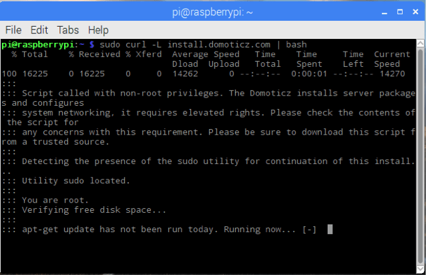This screenshot has height=275, width=426.
Task: Click the scrollbar up arrow
Action: pyautogui.click(x=420, y=43)
